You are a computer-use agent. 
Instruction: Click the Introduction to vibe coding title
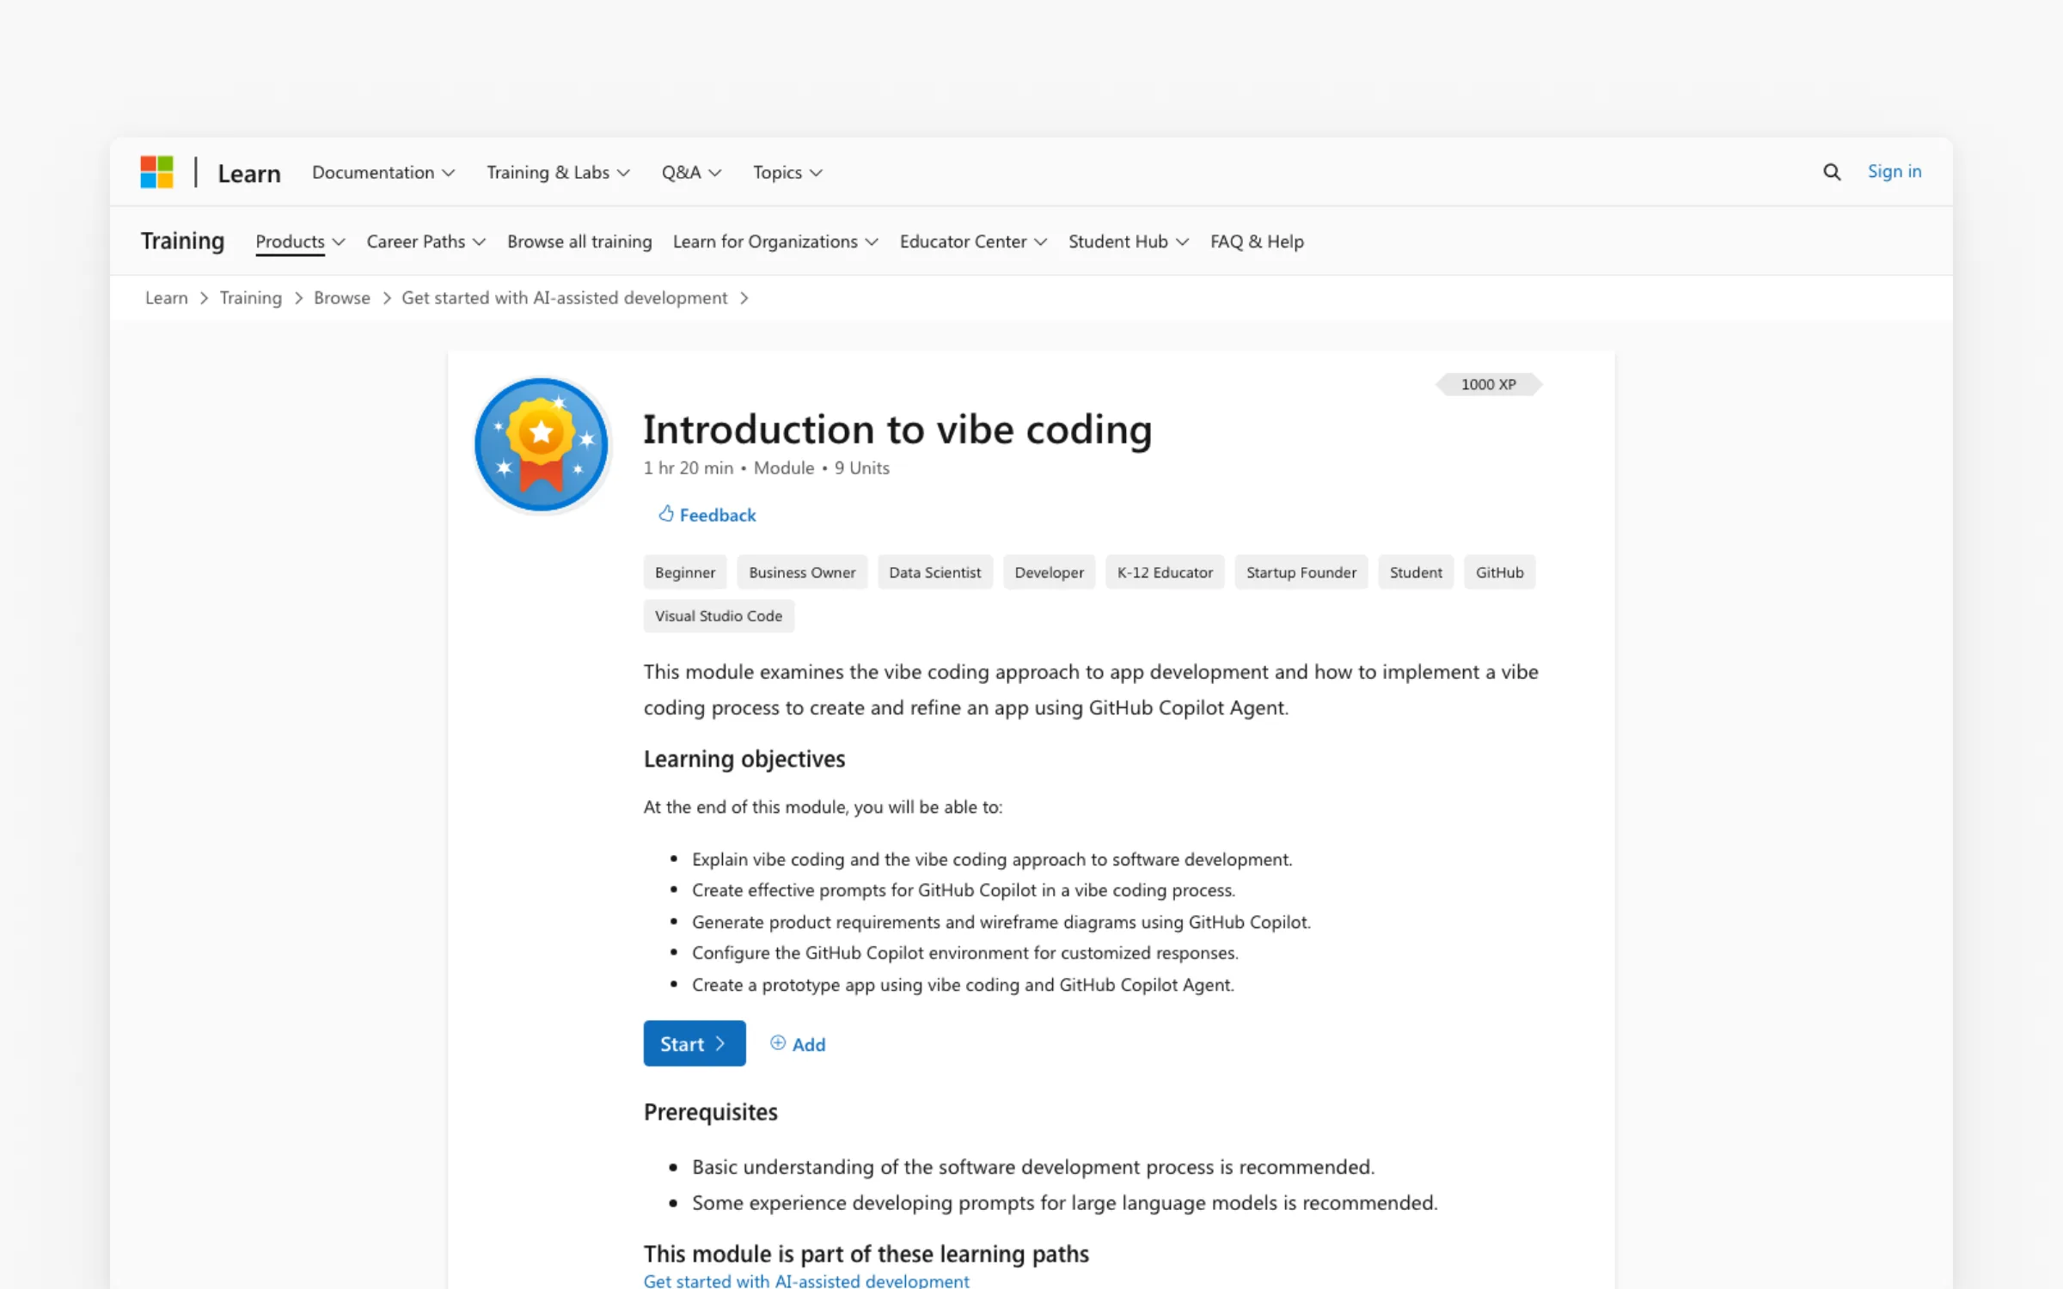pyautogui.click(x=897, y=429)
